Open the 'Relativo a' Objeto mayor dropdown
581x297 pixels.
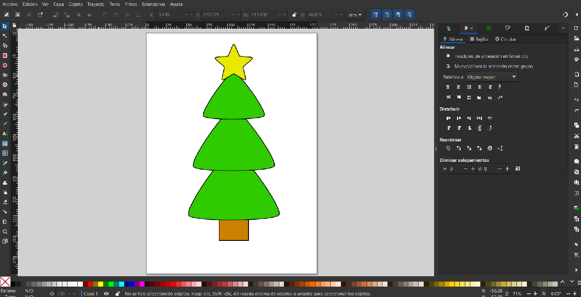click(492, 77)
